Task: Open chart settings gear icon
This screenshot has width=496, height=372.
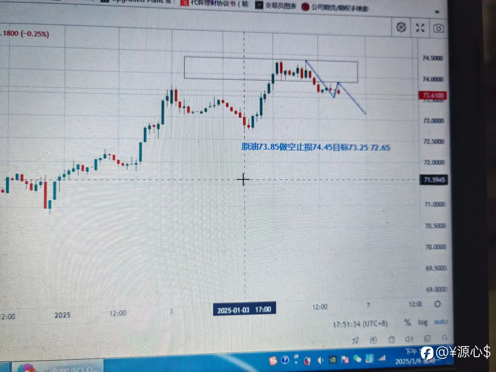Action: click(401, 27)
